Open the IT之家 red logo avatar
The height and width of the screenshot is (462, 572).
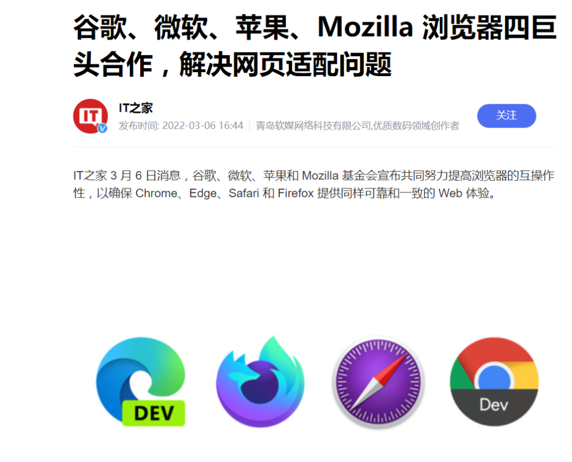pos(90,116)
